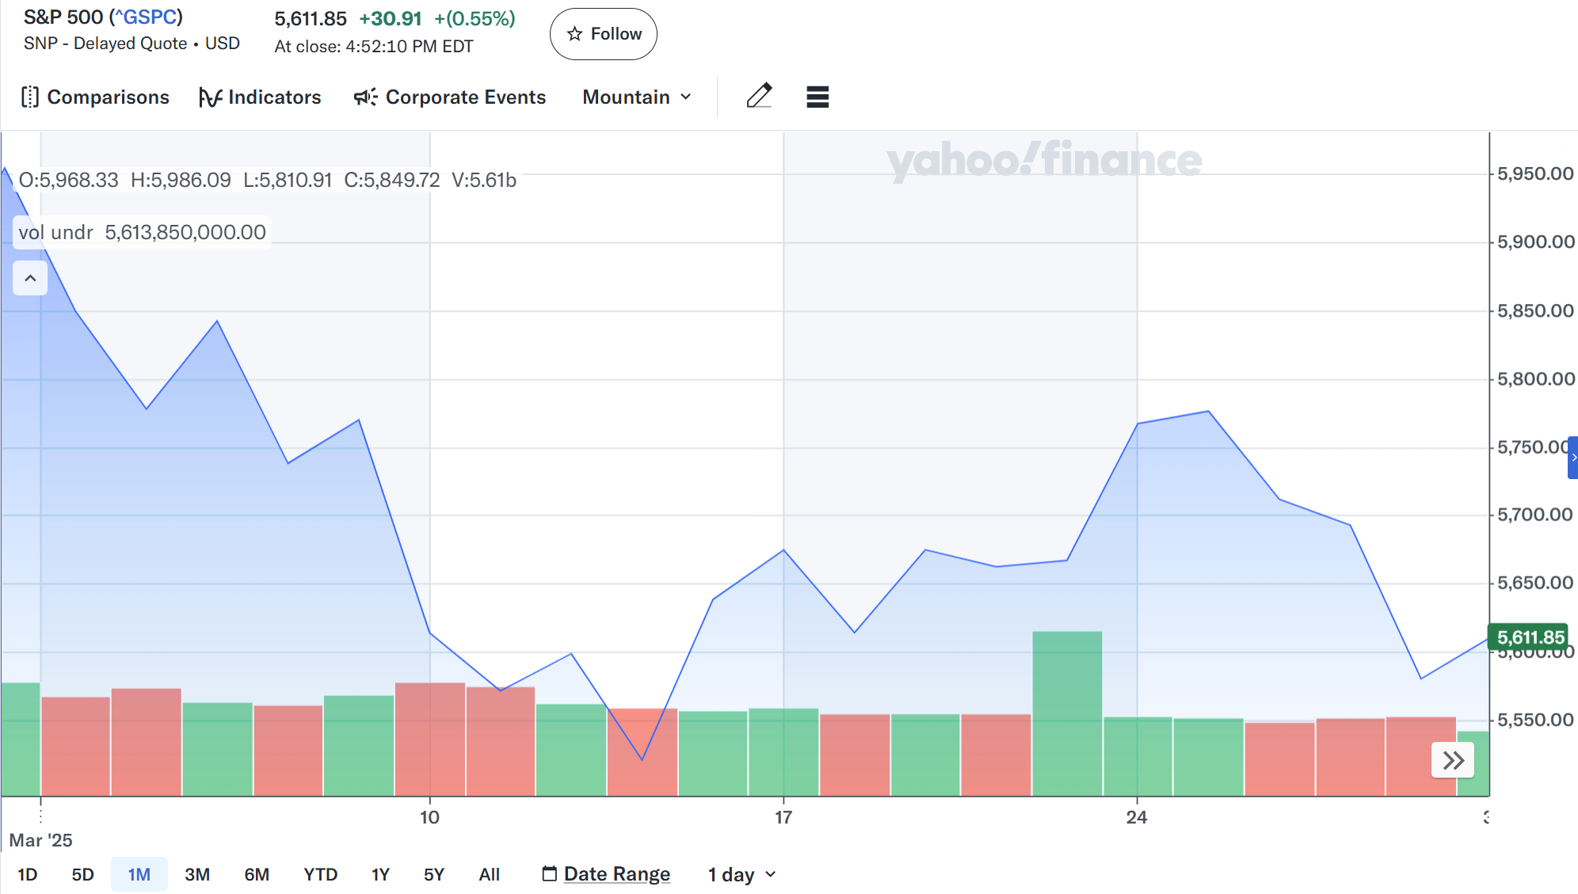Expand the Mountain chart type dropdown
The width and height of the screenshot is (1578, 894).
(x=638, y=97)
